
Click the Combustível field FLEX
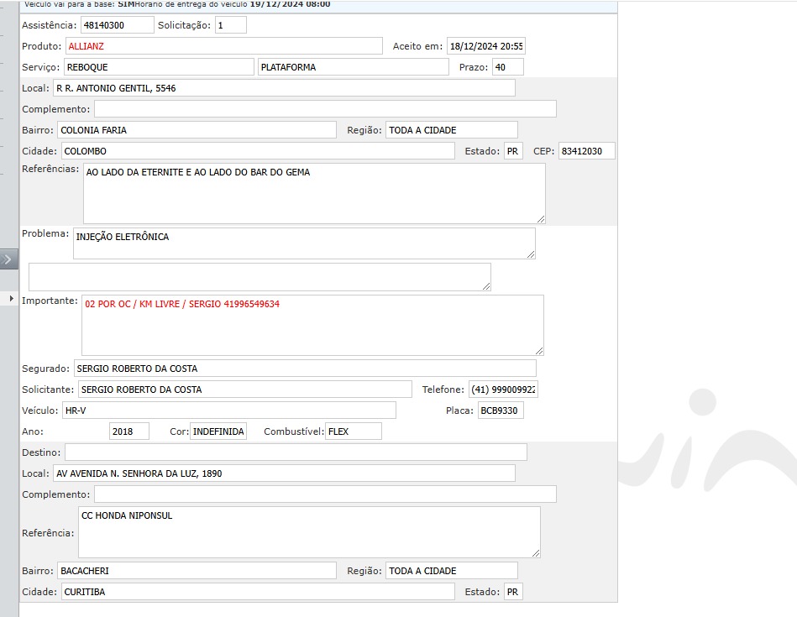354,431
